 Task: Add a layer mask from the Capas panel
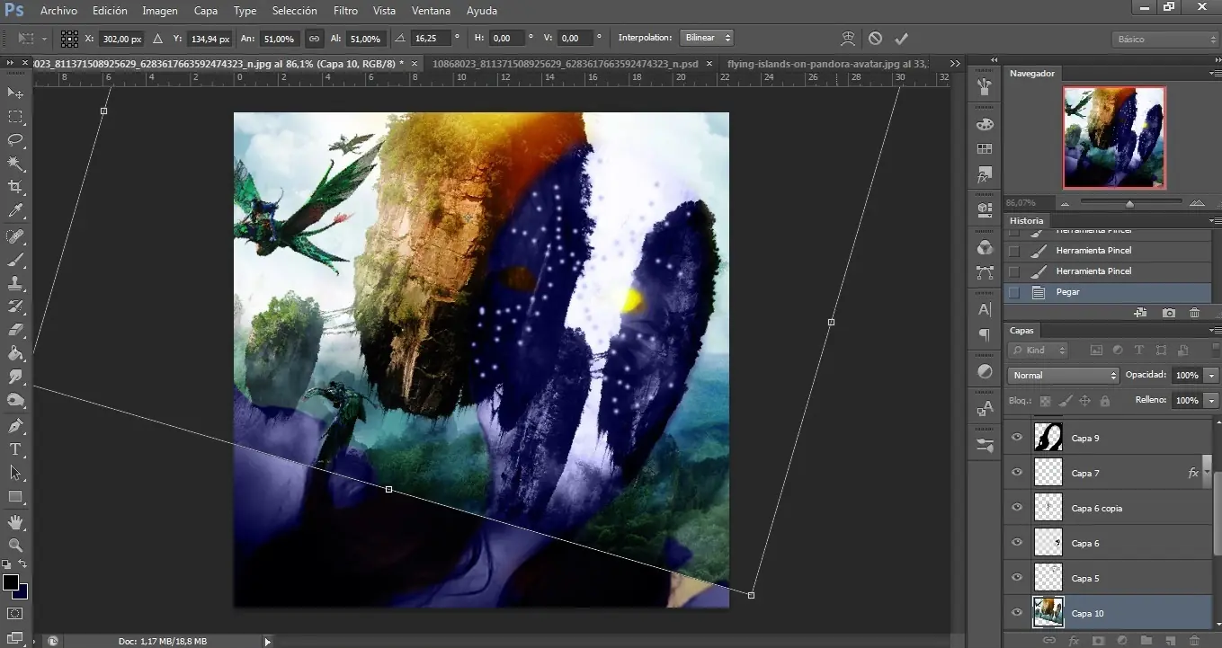[x=1098, y=641]
